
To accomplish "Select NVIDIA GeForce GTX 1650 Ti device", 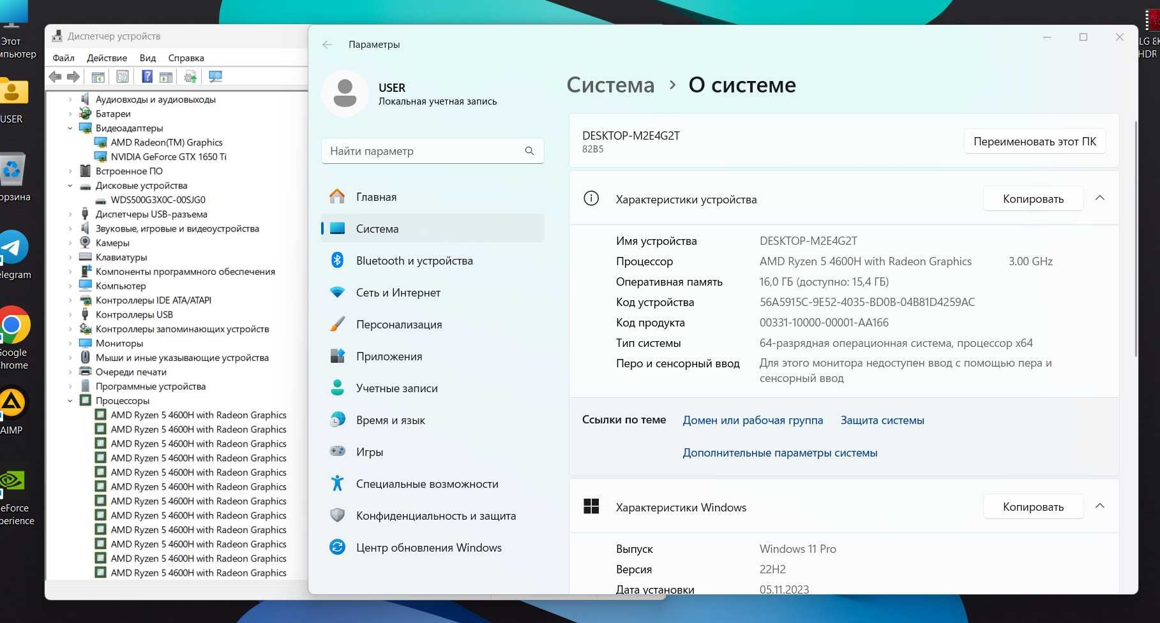I will (x=169, y=157).
